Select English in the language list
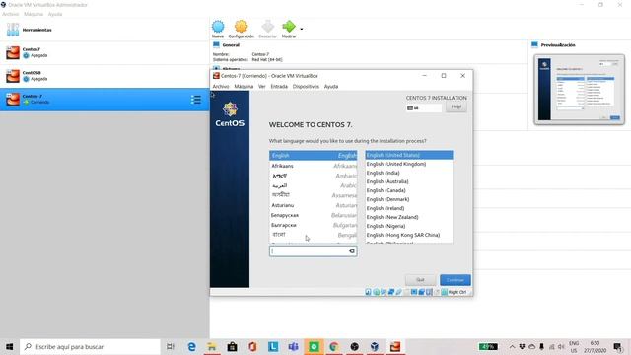The height and width of the screenshot is (355, 631). (314, 156)
